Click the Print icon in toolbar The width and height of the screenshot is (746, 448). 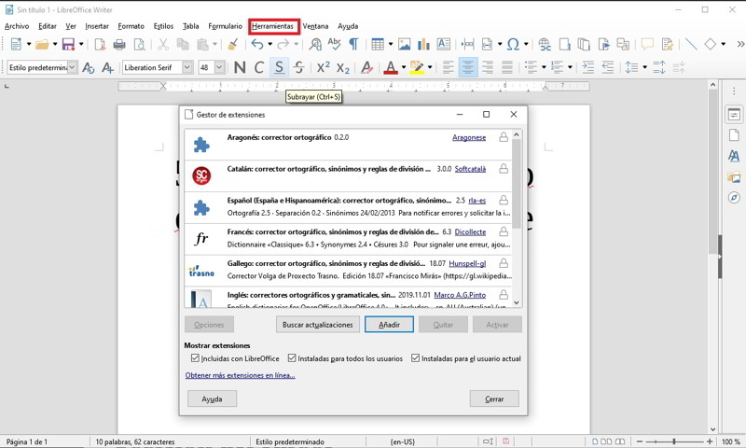[119, 44]
